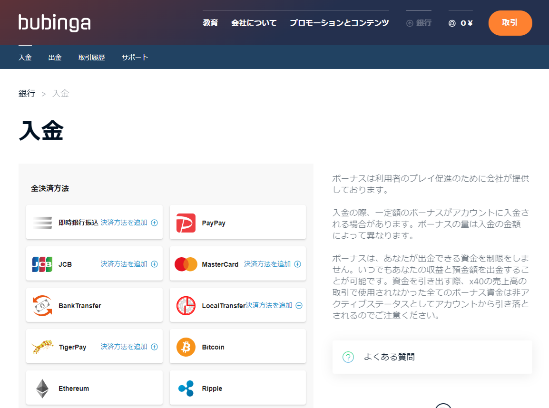
Task: Click the question mark FAQ icon
Action: [x=348, y=357]
